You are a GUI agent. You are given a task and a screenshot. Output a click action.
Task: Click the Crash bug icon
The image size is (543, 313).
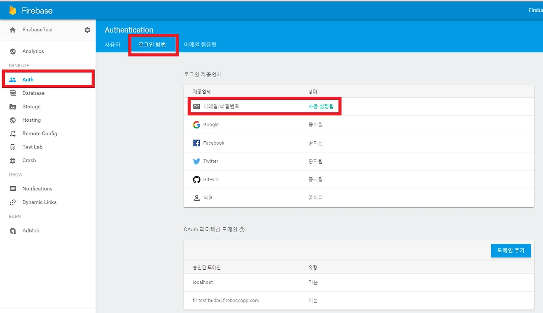13,161
